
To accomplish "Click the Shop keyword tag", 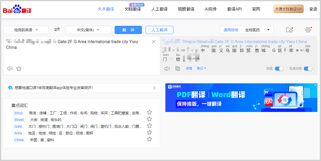I will click(18, 113).
